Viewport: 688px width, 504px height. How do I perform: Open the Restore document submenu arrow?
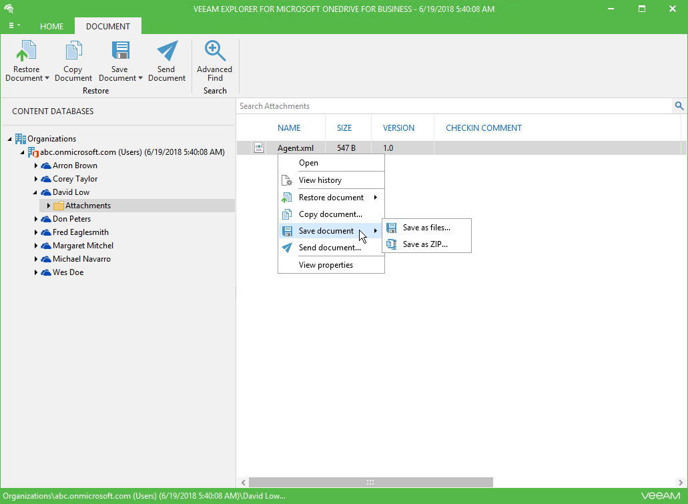point(376,198)
